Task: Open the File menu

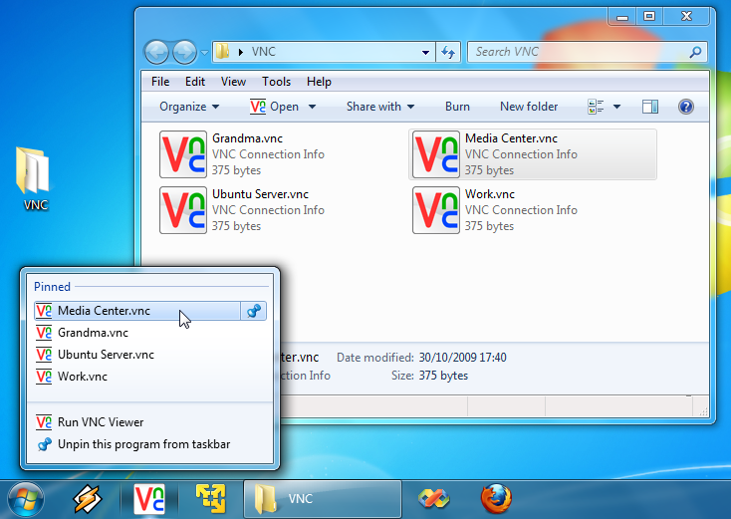Action: (x=160, y=82)
